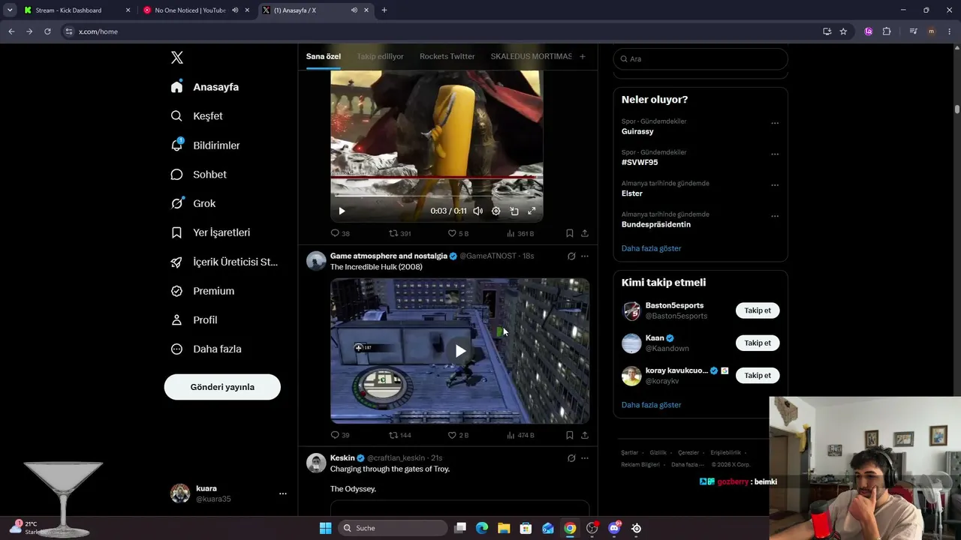The height and width of the screenshot is (540, 961).
Task: Open Grok icon on Keskin post
Action: click(x=571, y=458)
